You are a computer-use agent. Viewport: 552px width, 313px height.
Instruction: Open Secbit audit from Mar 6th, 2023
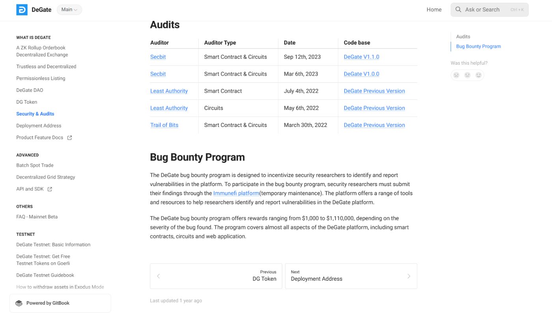158,74
